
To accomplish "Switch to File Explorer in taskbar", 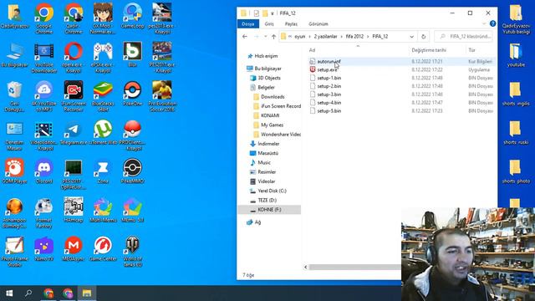I will 87,293.
